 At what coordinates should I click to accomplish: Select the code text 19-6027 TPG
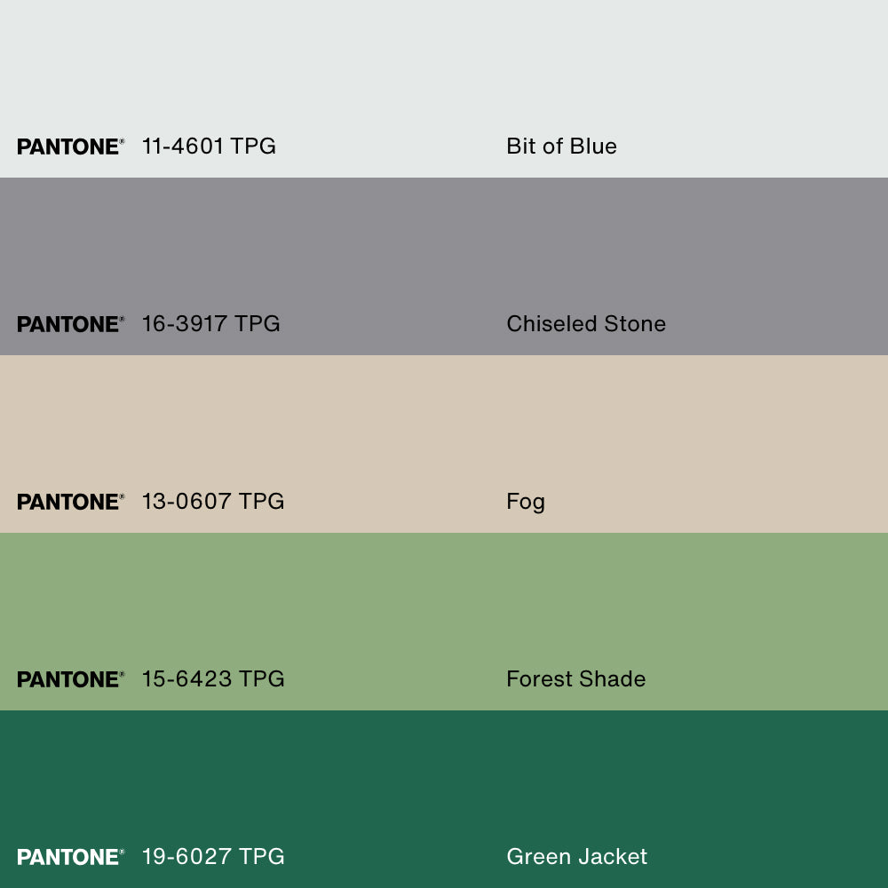pos(213,856)
